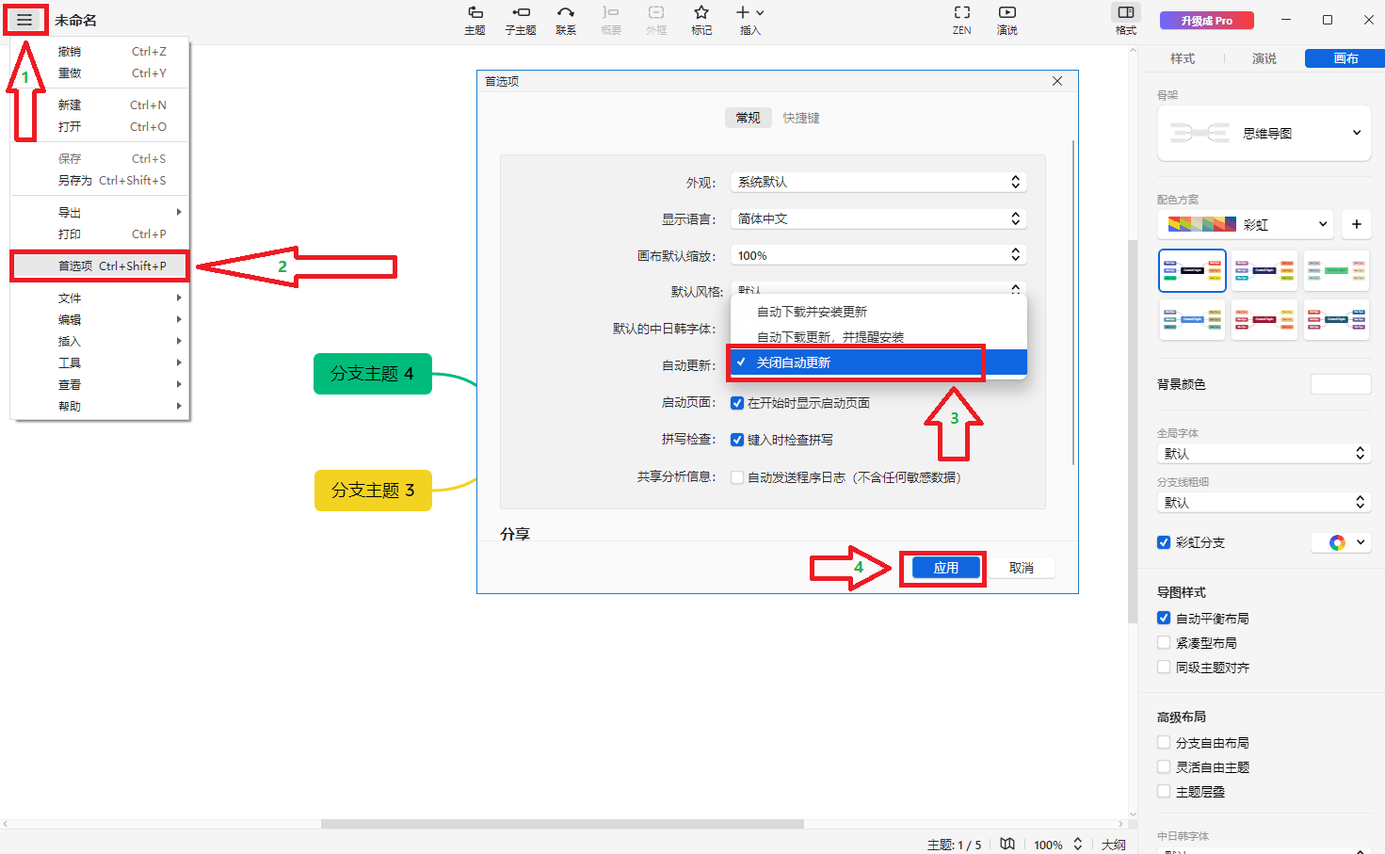Switch to the 画布 panel tab
Viewport: 1385px width, 854px height.
tap(1345, 58)
